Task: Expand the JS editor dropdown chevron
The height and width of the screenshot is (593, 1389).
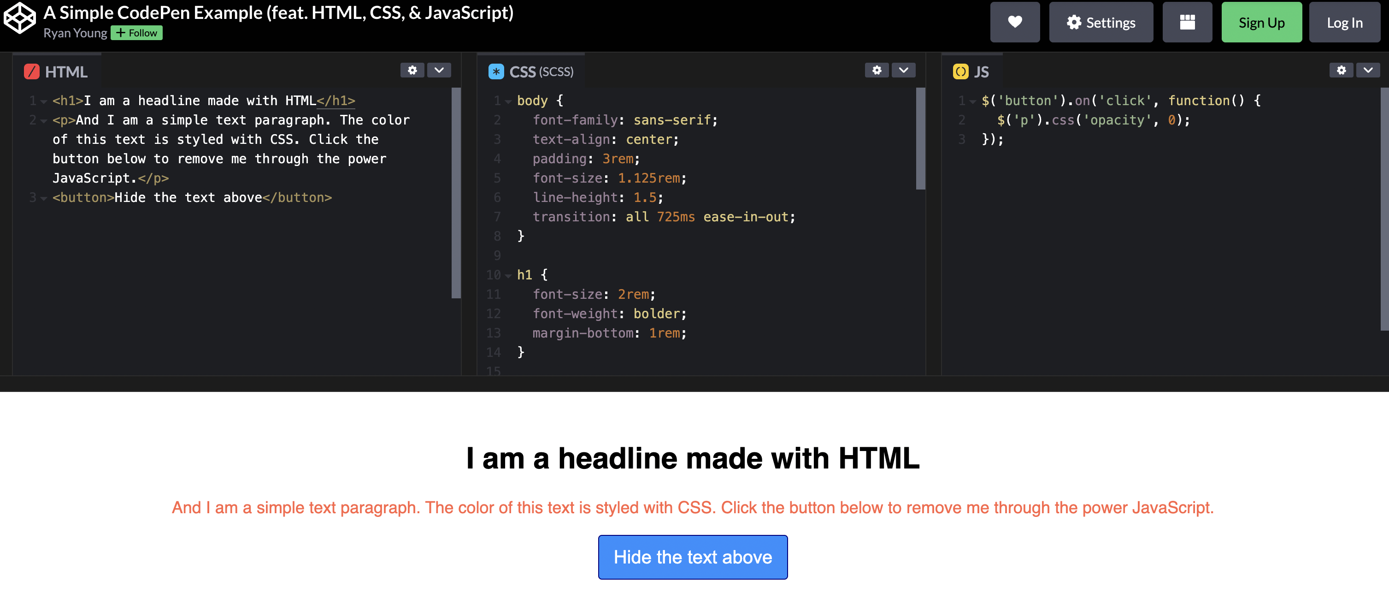Action: [x=1368, y=70]
